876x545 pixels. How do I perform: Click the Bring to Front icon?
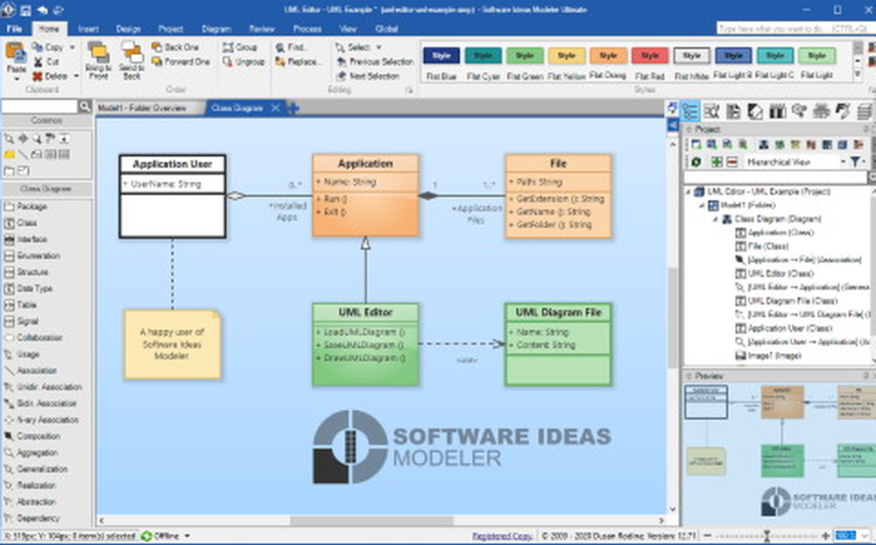click(98, 53)
